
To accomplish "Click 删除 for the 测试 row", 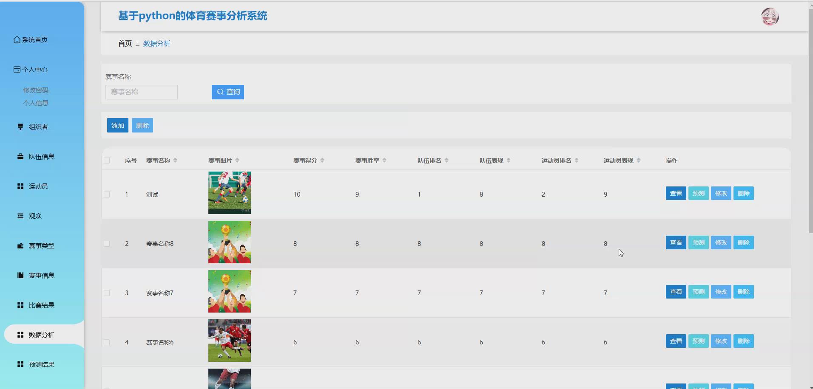I will (744, 193).
